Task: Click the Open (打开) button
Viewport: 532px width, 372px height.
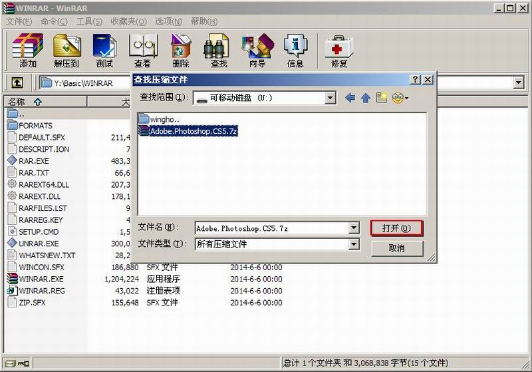Action: tap(396, 228)
